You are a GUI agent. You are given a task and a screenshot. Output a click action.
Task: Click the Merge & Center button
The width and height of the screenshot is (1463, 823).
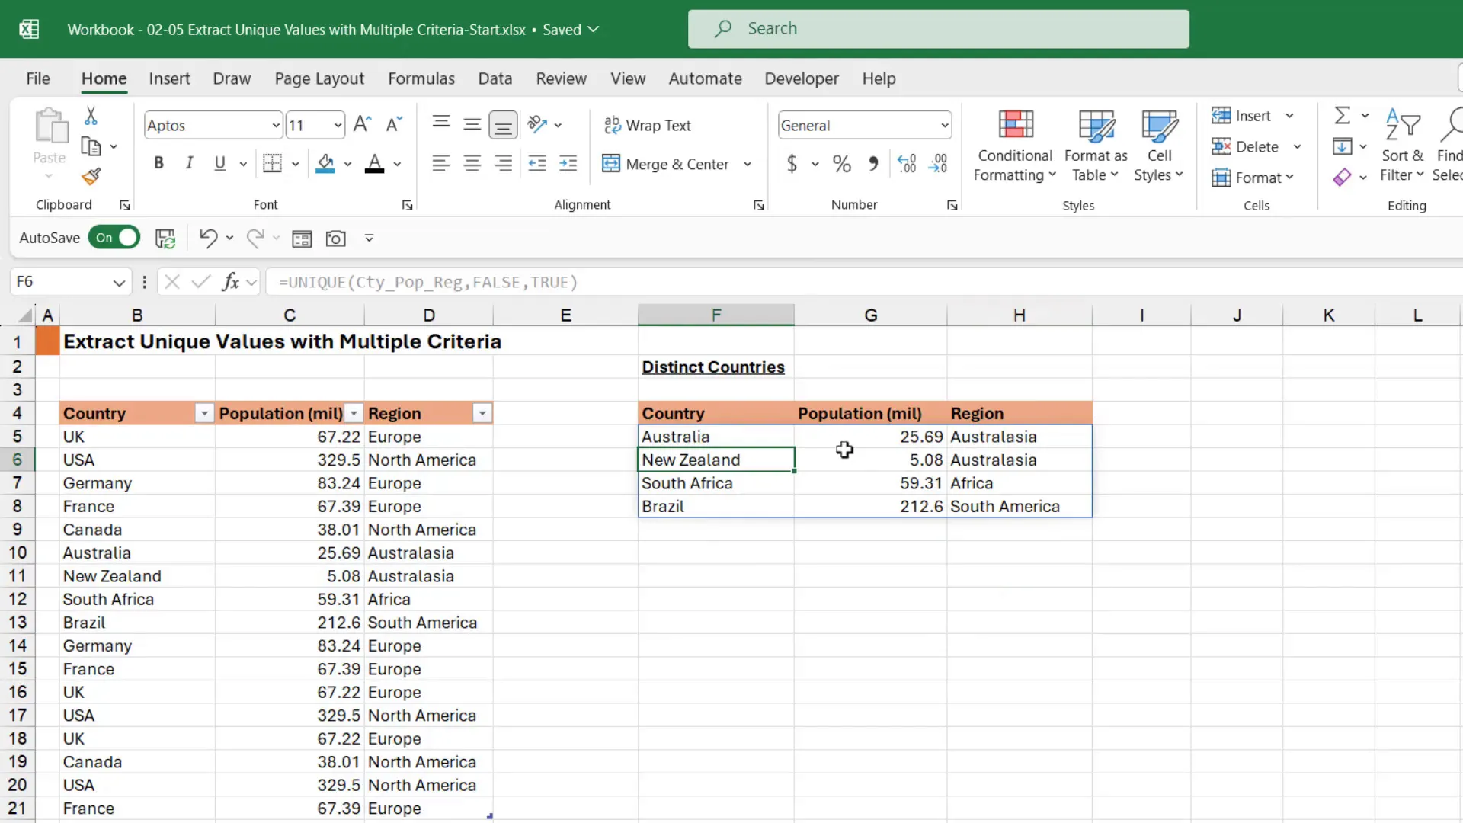(665, 164)
